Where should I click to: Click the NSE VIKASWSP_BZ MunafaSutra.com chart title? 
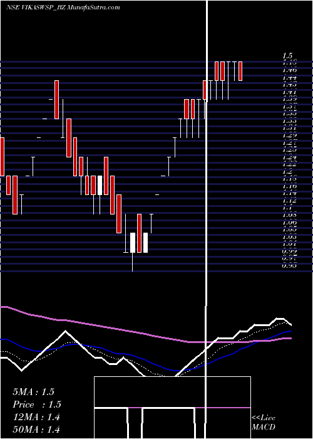coord(63,8)
